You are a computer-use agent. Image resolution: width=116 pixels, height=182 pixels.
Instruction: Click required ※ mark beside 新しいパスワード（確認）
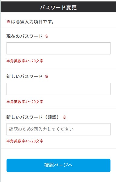tap(65, 117)
